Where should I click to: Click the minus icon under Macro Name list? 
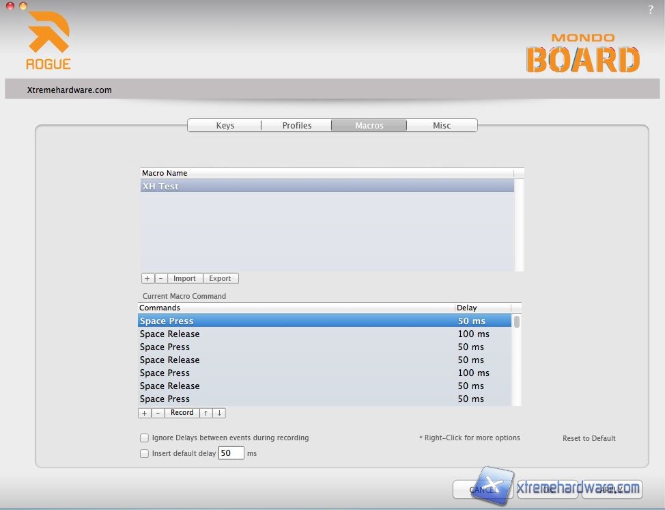[160, 278]
